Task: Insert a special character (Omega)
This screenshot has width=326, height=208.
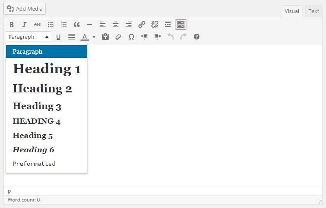Action: [x=131, y=37]
